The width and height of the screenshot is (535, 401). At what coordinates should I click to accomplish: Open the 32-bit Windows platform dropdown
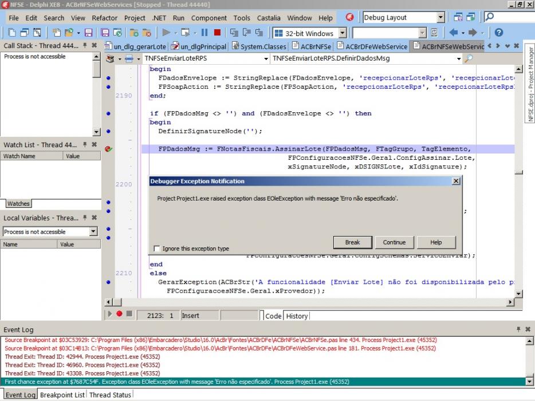pyautogui.click(x=343, y=33)
